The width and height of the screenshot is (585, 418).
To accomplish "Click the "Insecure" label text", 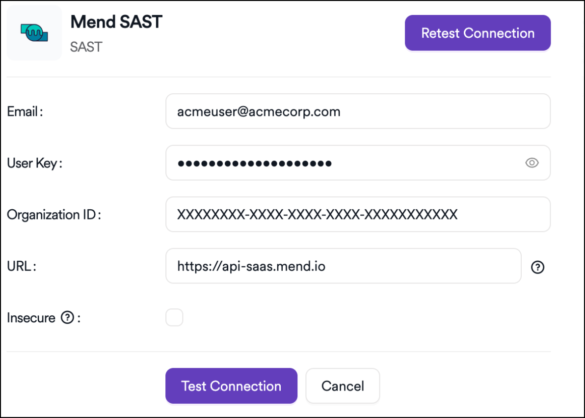I will coord(31,318).
